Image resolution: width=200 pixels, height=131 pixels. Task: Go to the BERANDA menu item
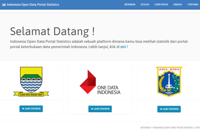click(130, 4)
